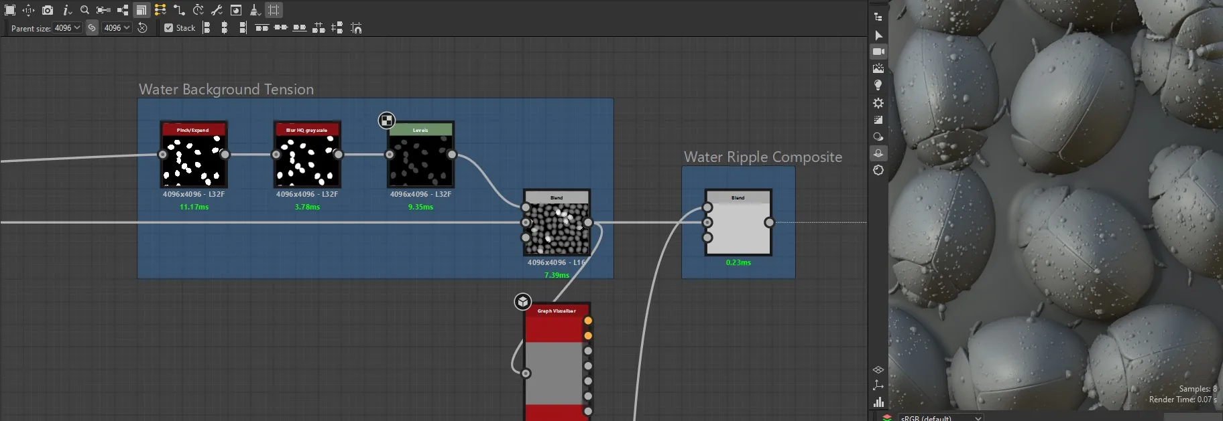Open the sRGB (default) color space dropdown
This screenshot has width=1223, height=421.
(x=941, y=418)
